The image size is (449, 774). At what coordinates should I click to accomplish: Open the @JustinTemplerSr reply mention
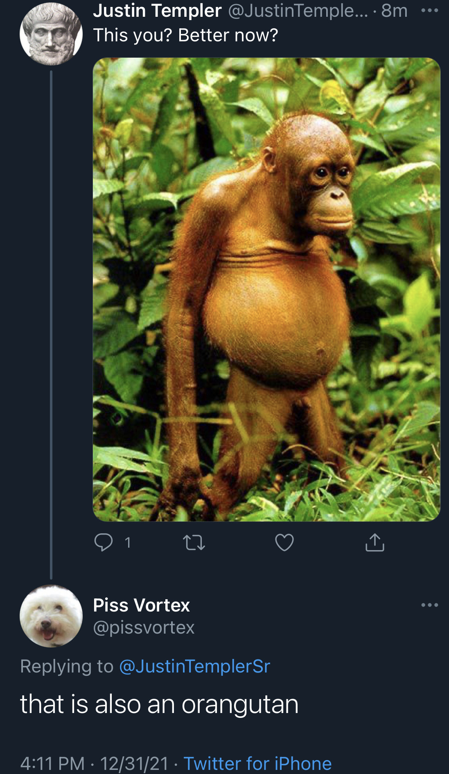(x=195, y=666)
